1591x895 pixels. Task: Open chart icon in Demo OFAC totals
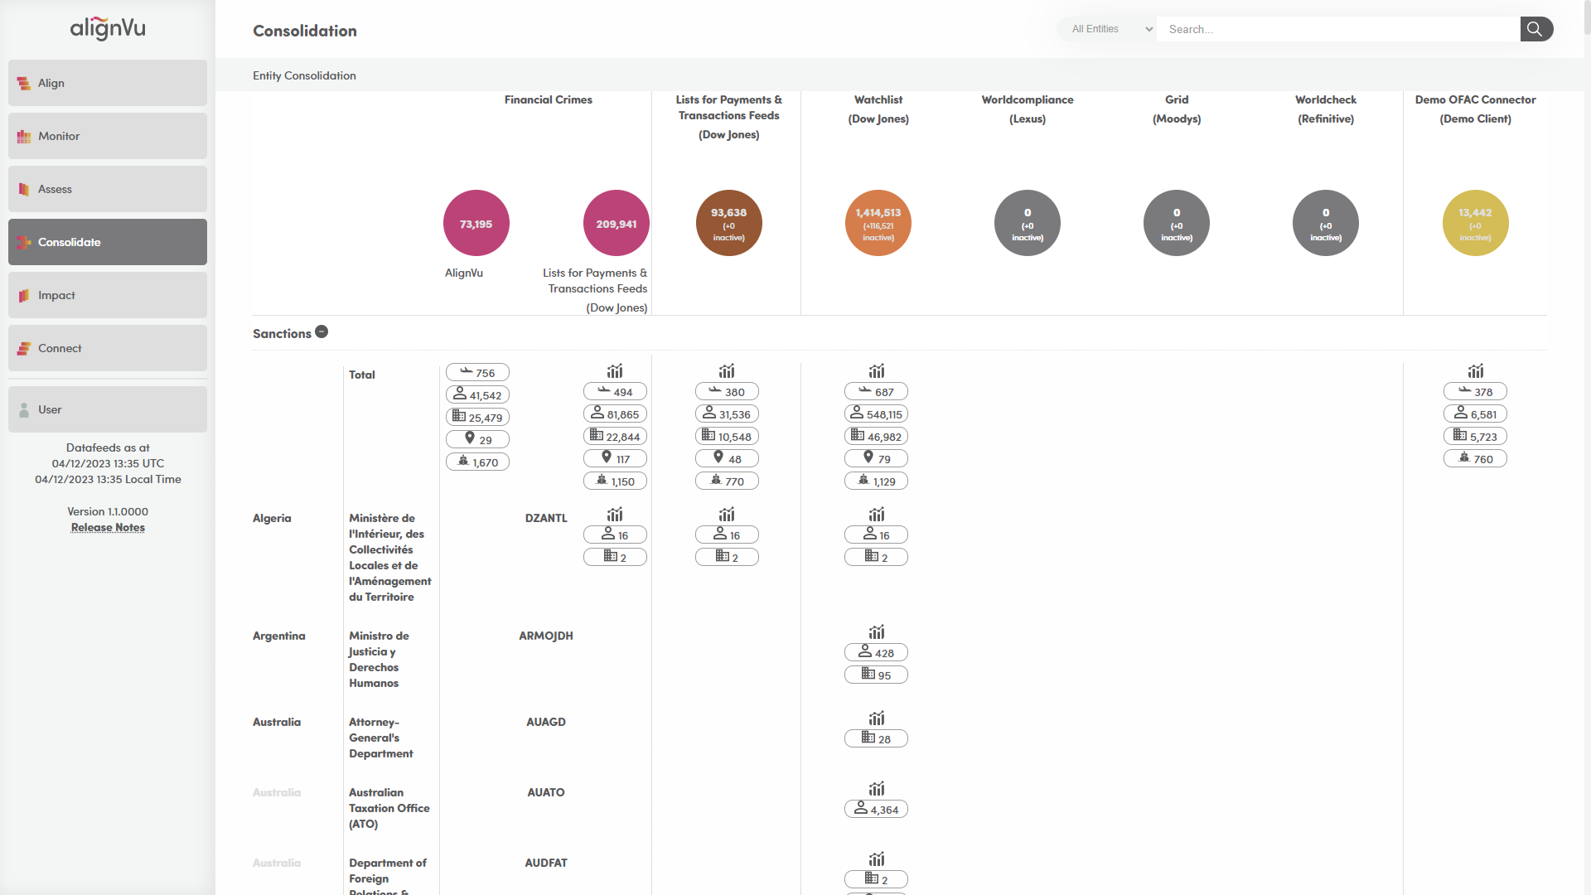pos(1475,370)
